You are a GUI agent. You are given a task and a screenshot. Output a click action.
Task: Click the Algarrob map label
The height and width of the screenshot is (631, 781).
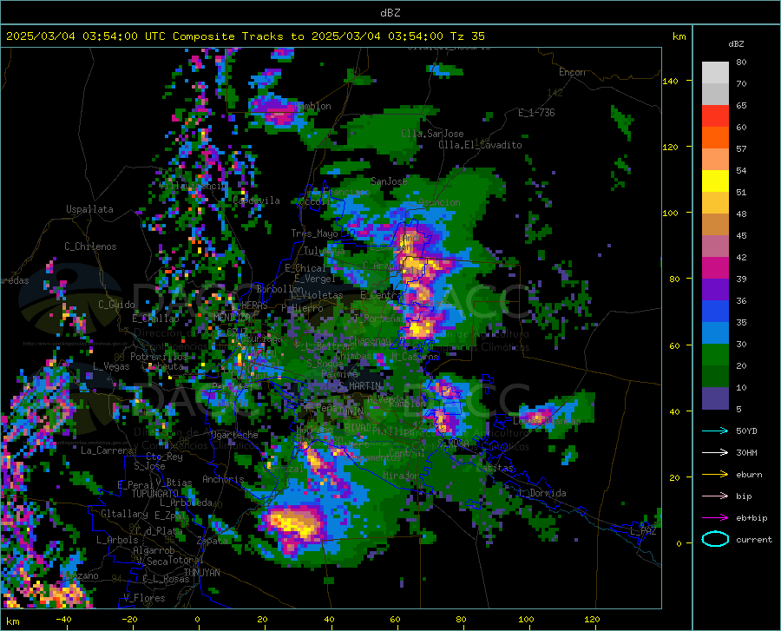154,550
